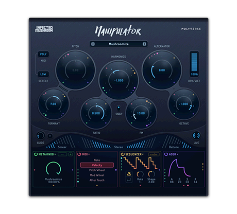Click the sequencer rndm button
The width and height of the screenshot is (237, 214).
pos(154,154)
